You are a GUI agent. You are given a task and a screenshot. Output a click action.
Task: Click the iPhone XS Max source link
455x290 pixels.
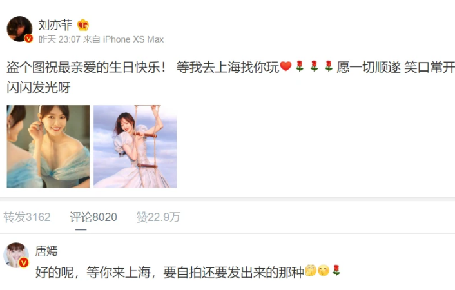click(133, 39)
